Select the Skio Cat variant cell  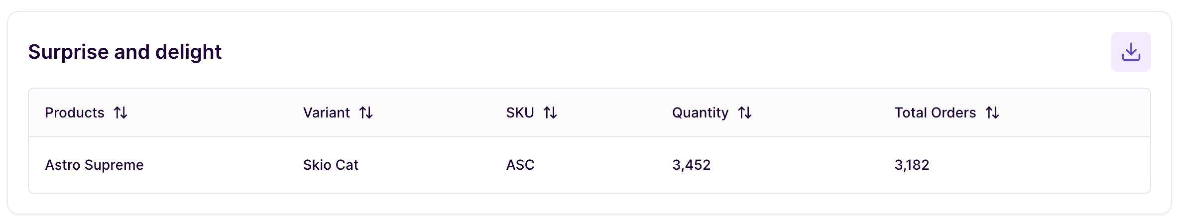(x=331, y=165)
